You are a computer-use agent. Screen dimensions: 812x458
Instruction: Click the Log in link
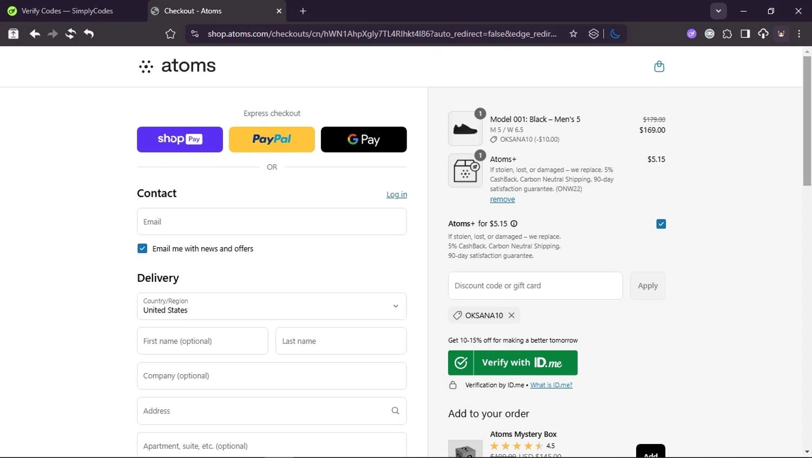(397, 195)
